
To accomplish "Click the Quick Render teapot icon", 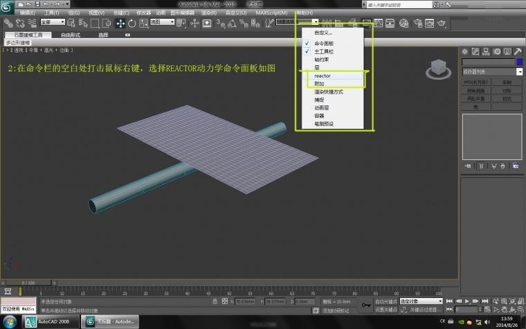I will [x=442, y=23].
